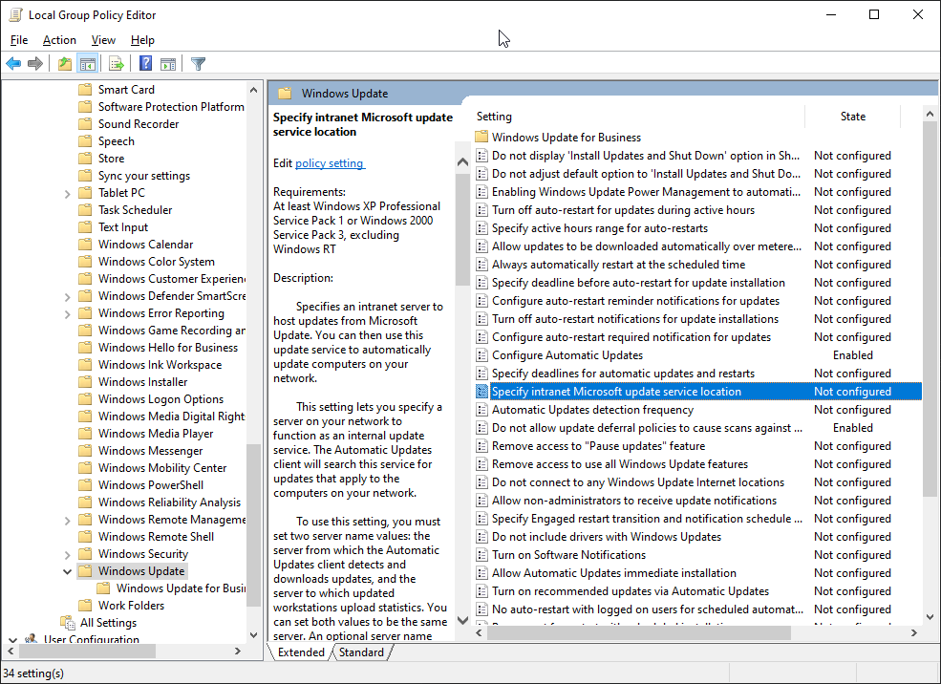Expand the Windows Error Reporting node
The height and width of the screenshot is (684, 941).
pyautogui.click(x=67, y=314)
